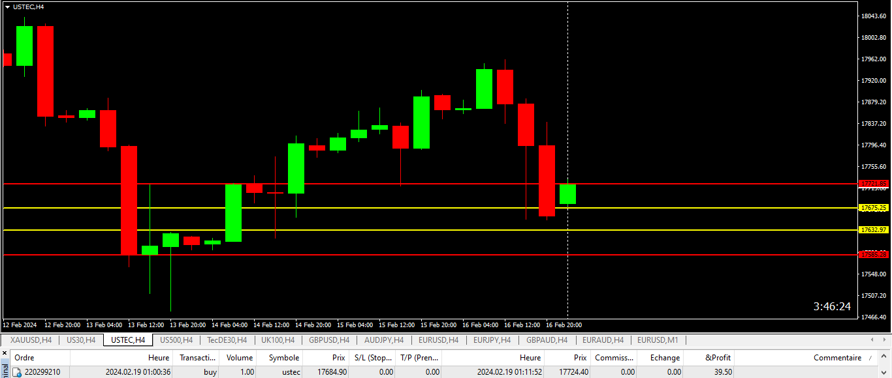The width and height of the screenshot is (892, 378).
Task: Click the profit value 39.50
Action: pyautogui.click(x=723, y=372)
